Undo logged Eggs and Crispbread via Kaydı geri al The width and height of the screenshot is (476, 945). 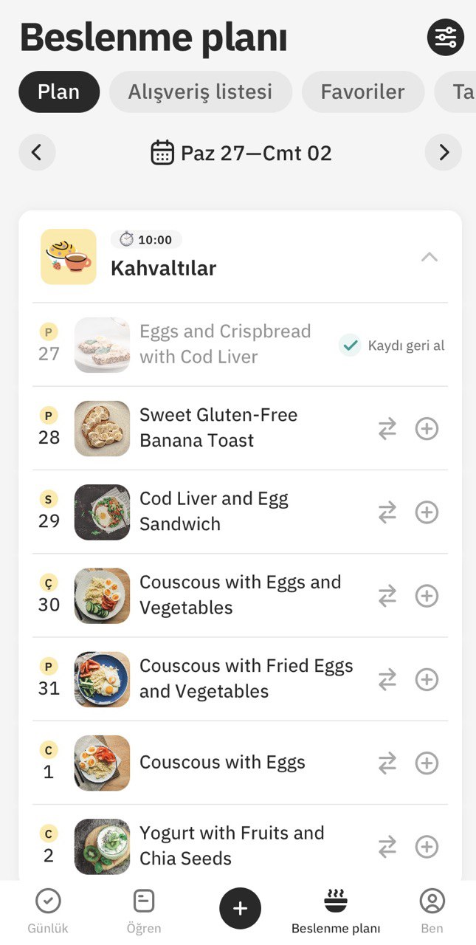393,345
